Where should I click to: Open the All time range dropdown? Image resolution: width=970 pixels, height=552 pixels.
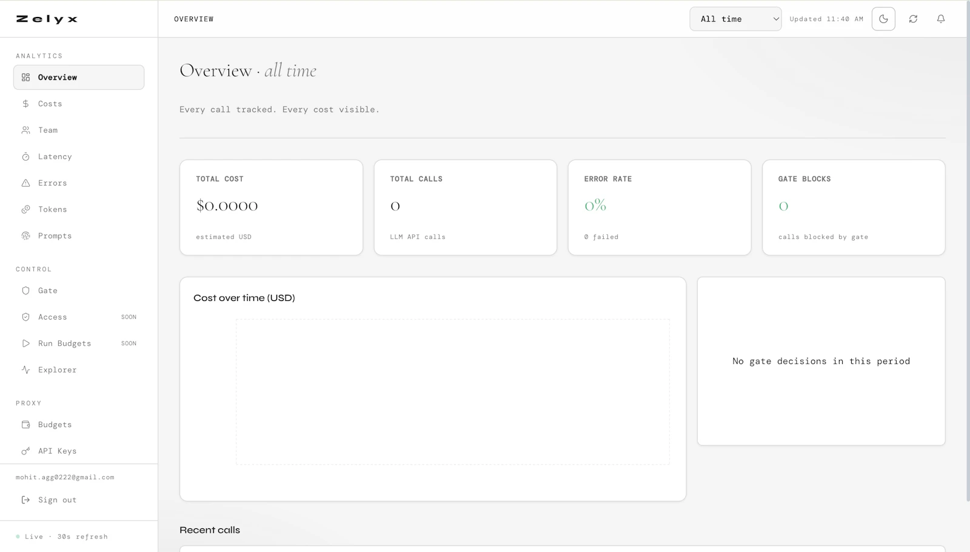(735, 19)
